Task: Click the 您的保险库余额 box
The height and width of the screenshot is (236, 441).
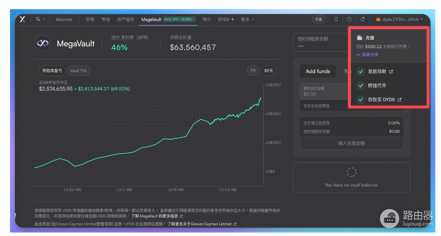Action: [321, 42]
